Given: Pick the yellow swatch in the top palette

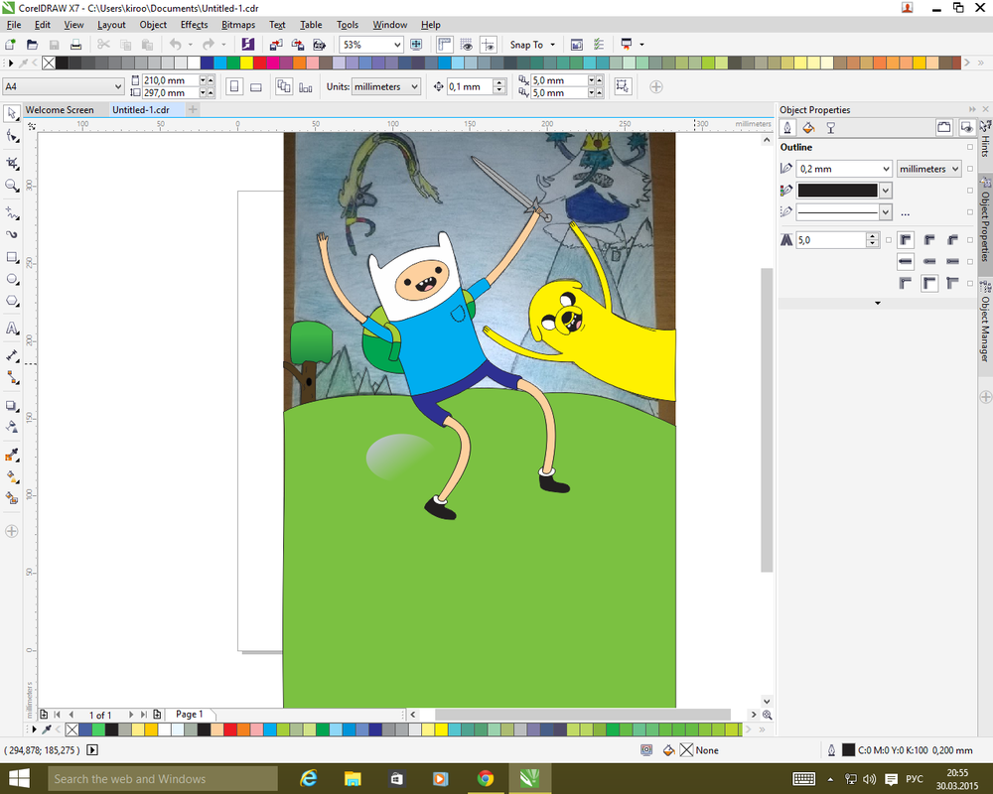Looking at the screenshot, I should 246,63.
